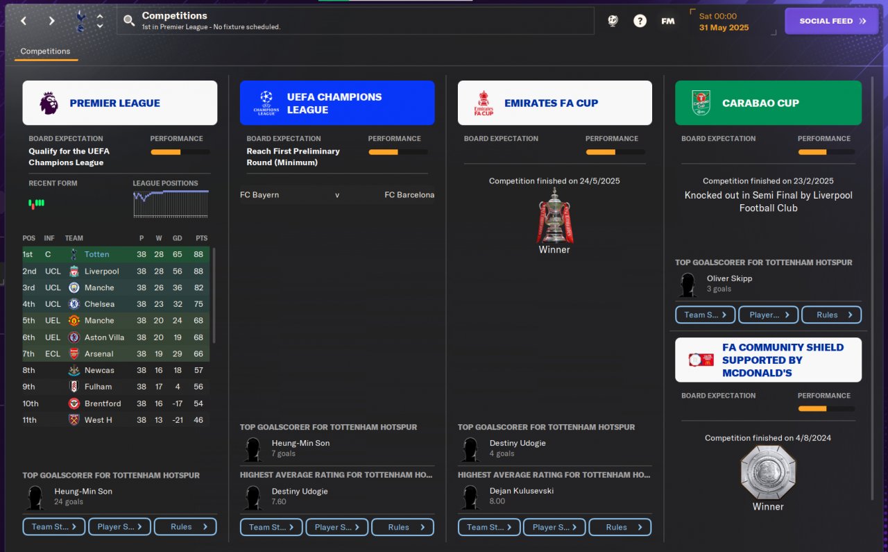
Task: Open Premier League Team Stats button
Action: pyautogui.click(x=54, y=526)
